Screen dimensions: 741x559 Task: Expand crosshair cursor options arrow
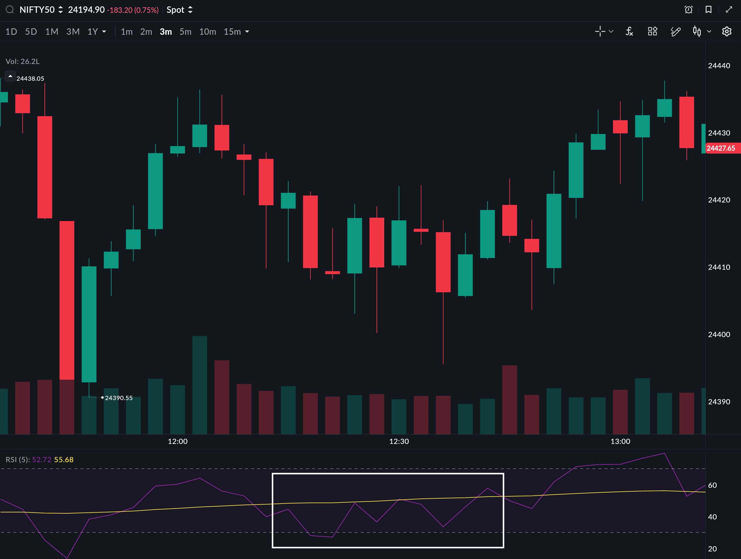(x=611, y=31)
